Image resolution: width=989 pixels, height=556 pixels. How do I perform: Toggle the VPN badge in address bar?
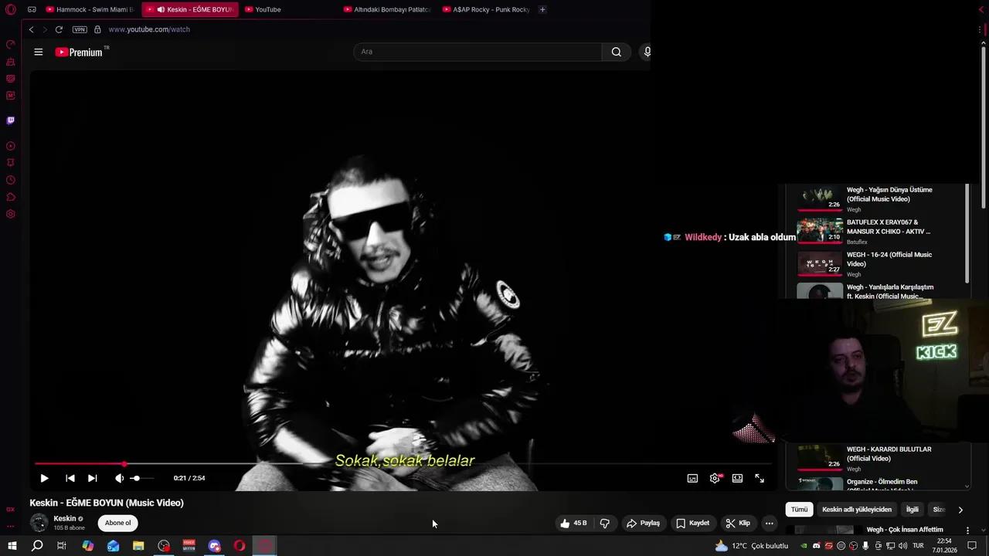80,29
